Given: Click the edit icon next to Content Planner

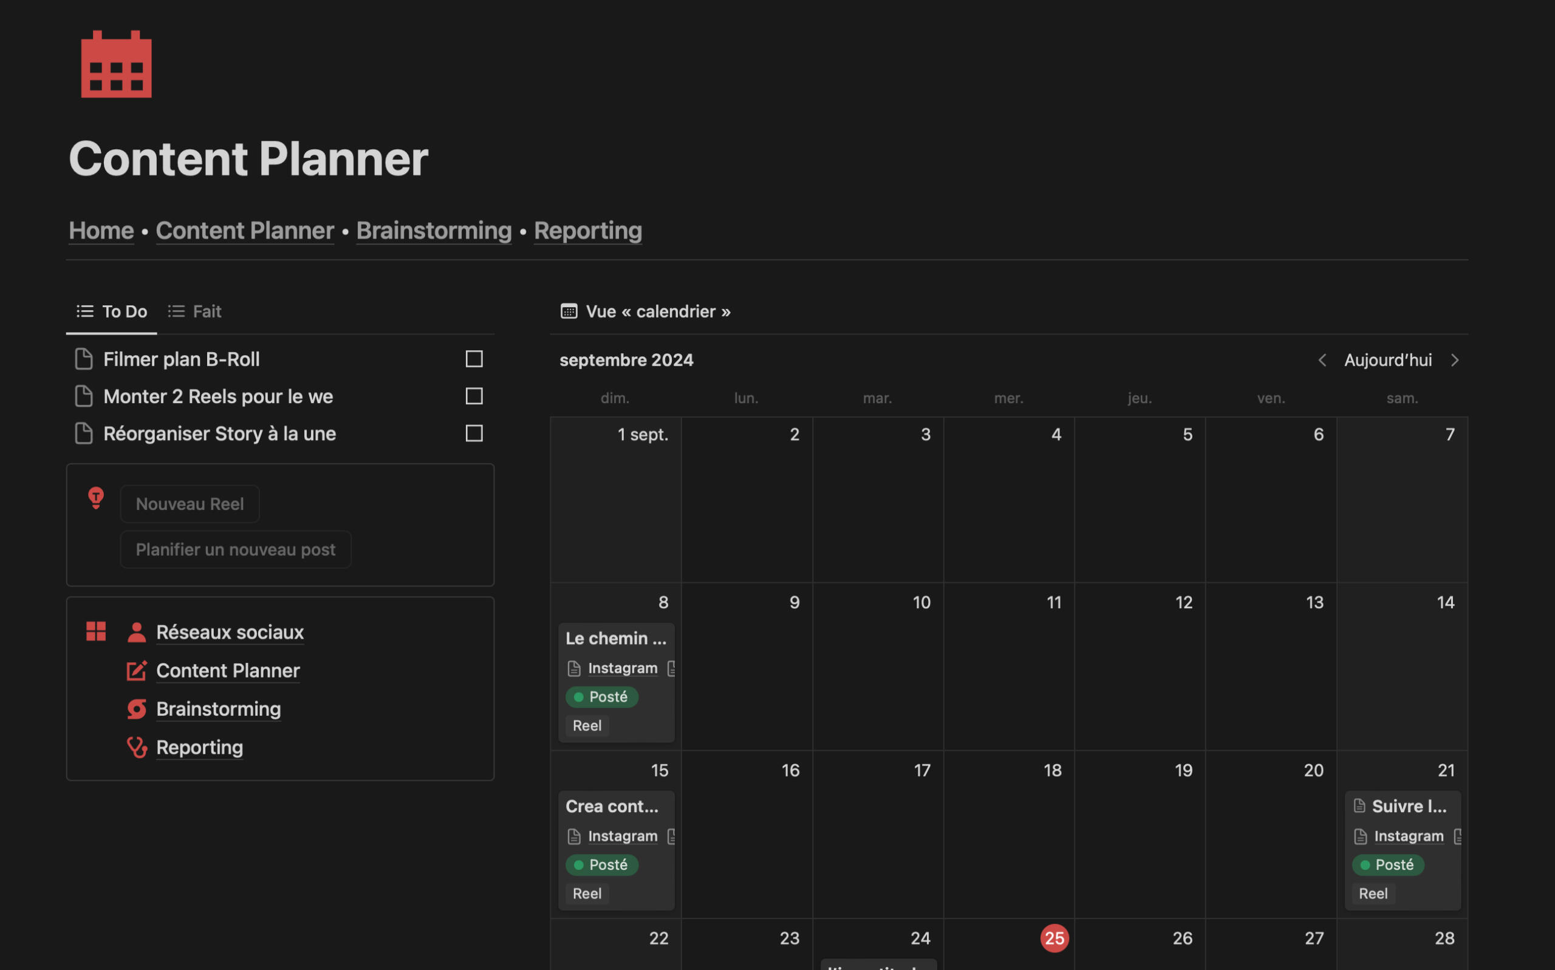Looking at the screenshot, I should click(136, 670).
